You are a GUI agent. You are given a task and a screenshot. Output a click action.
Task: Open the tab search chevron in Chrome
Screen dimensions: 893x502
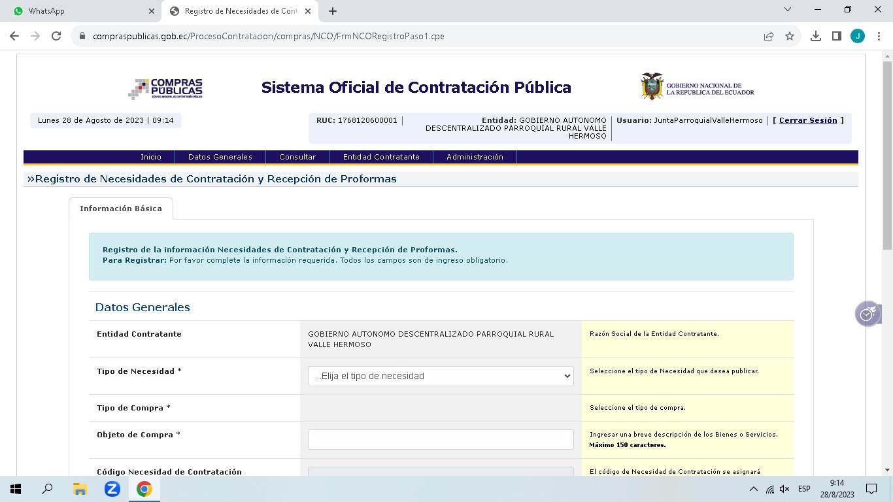click(788, 10)
